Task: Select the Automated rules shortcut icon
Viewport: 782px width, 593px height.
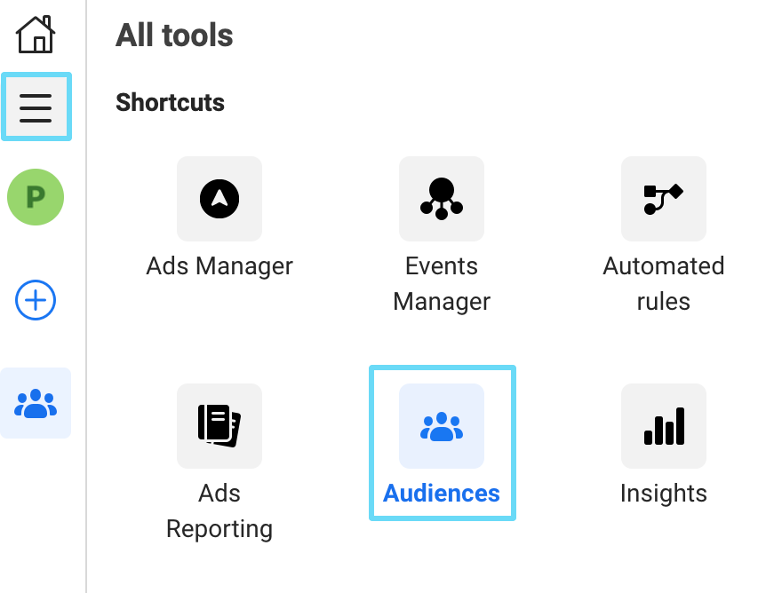Action: pyautogui.click(x=664, y=199)
